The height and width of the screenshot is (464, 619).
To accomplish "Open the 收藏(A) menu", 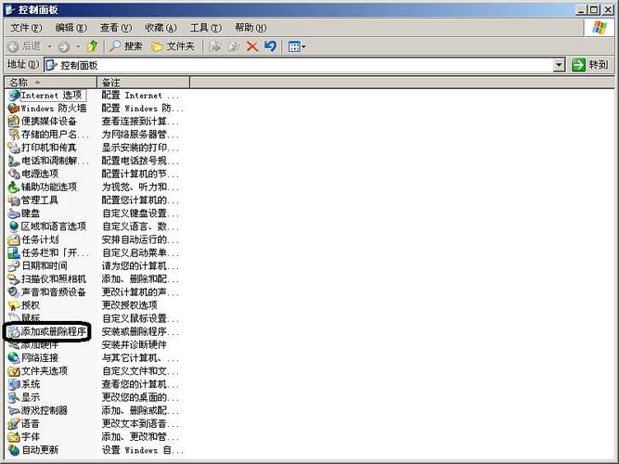I will point(161,28).
